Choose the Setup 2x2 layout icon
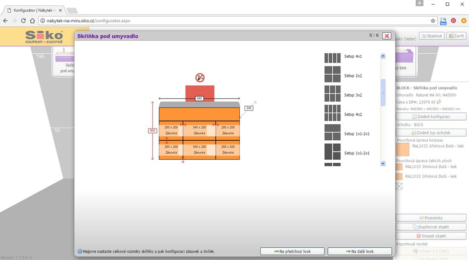 click(333, 76)
